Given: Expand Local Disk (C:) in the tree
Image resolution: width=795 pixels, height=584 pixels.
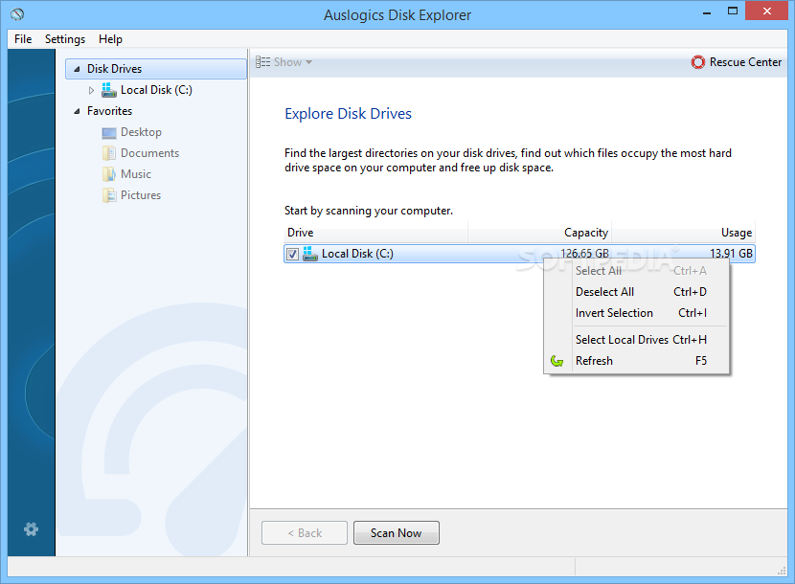Looking at the screenshot, I should pos(91,90).
